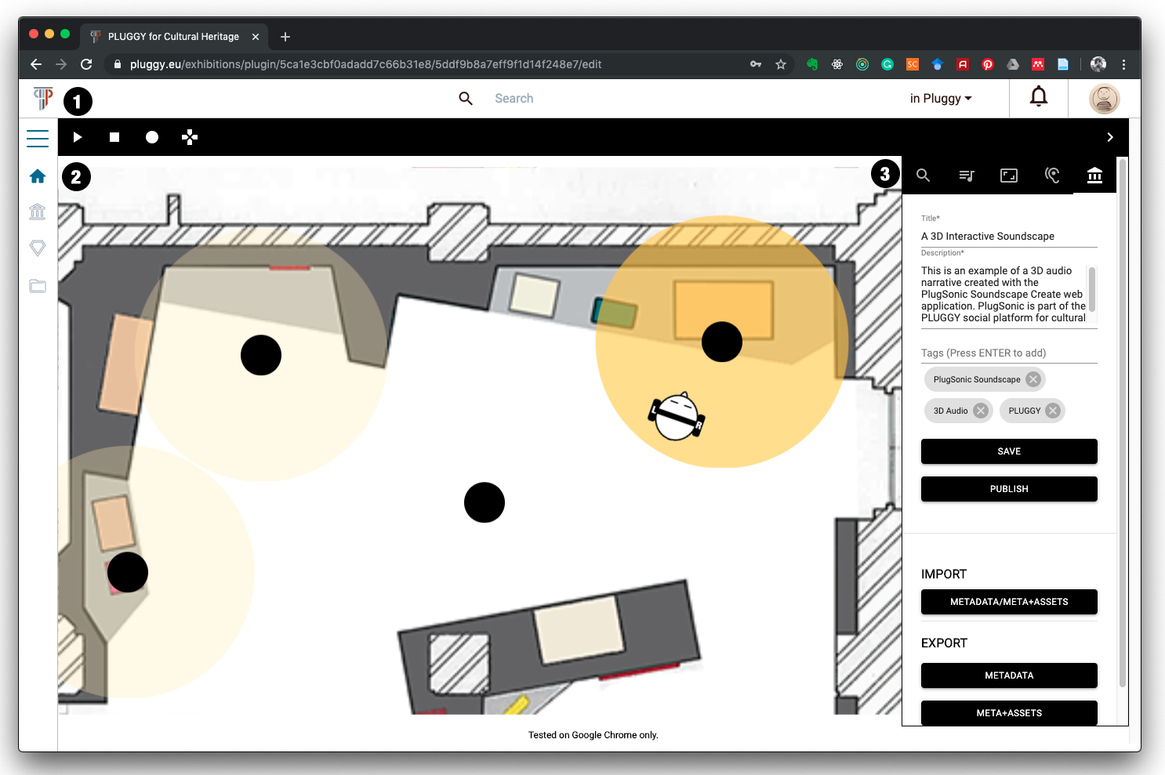Go back with the browser back arrow
Viewport: 1165px width, 775px height.
point(36,64)
